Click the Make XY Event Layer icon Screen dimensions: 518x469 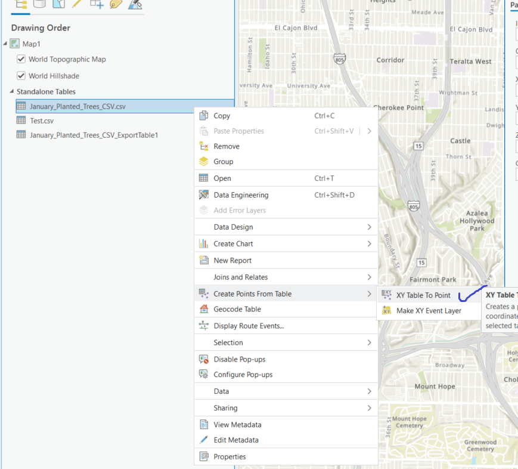point(386,310)
